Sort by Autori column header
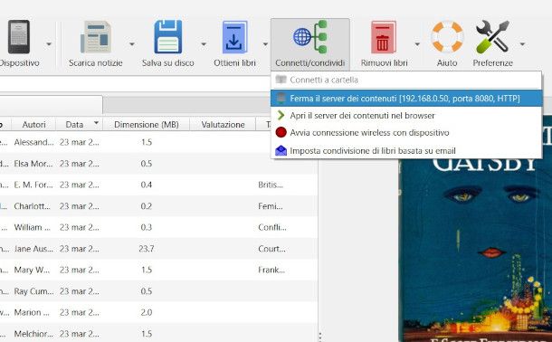Screen dimensions: 552x342 click(x=33, y=124)
